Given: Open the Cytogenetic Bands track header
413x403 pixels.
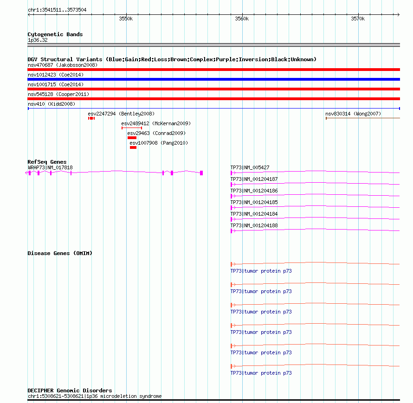Looking at the screenshot, I should click(55, 34).
